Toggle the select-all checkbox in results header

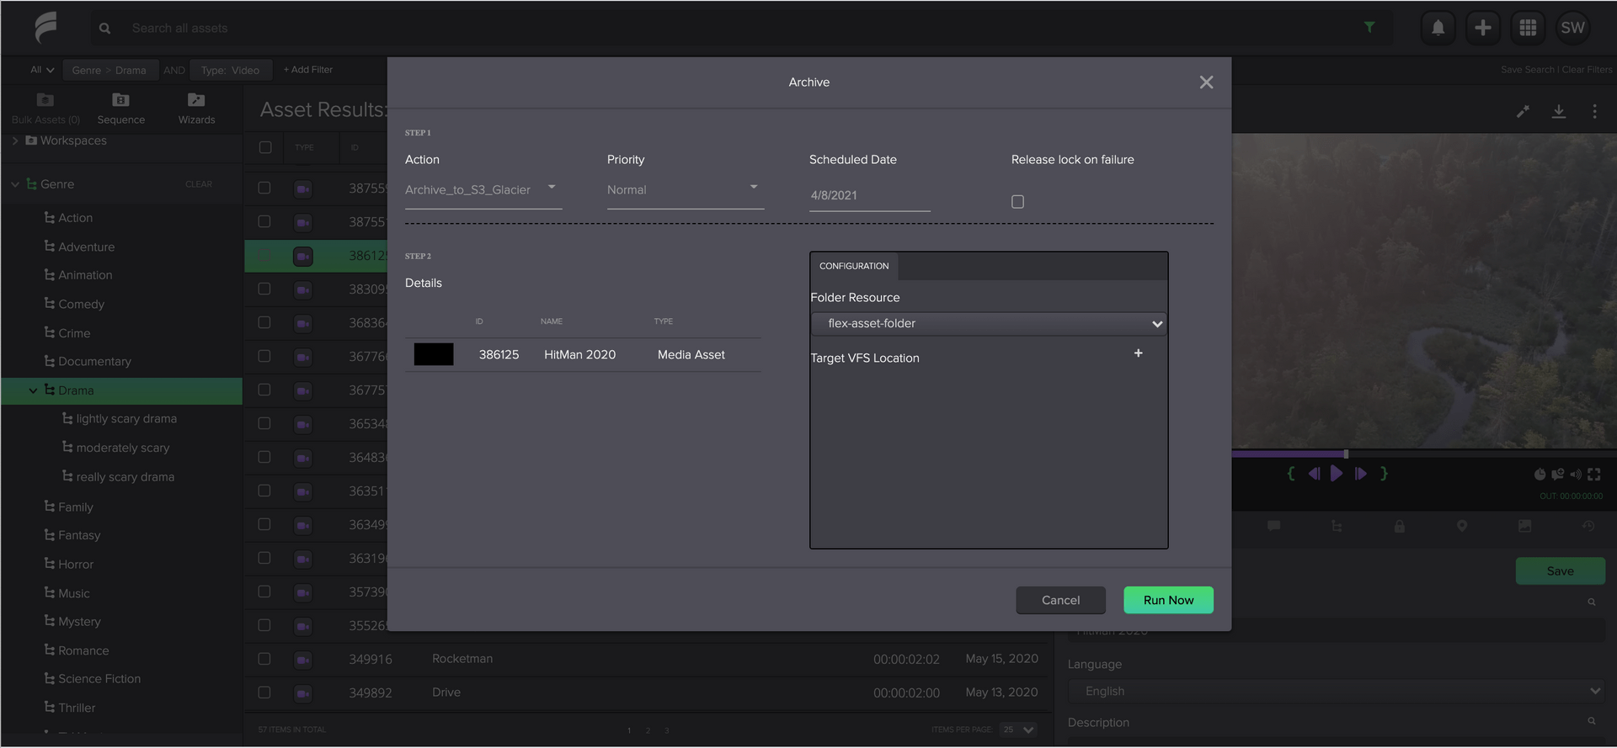click(x=265, y=147)
